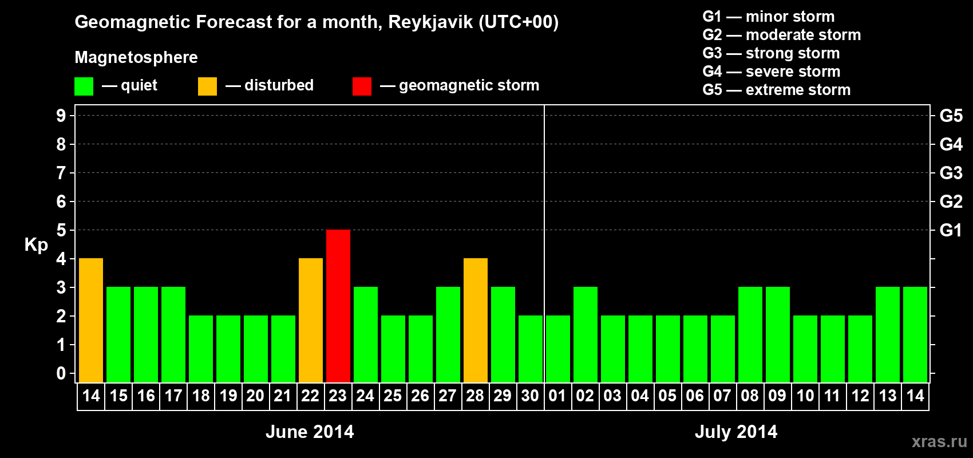
Task: Click the date label 01 starting July
Action: (x=557, y=396)
